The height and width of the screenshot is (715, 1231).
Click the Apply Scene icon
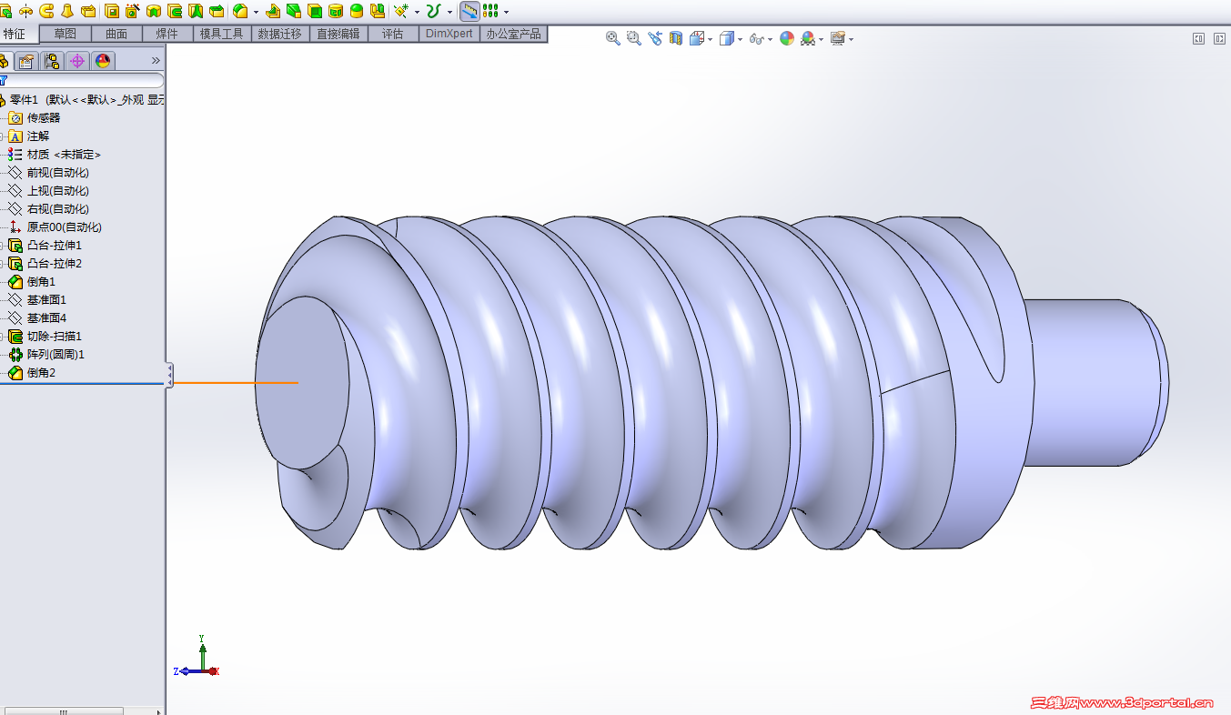pyautogui.click(x=808, y=38)
